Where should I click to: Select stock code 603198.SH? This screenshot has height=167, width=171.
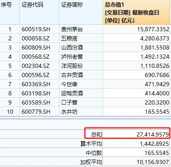[36, 93]
